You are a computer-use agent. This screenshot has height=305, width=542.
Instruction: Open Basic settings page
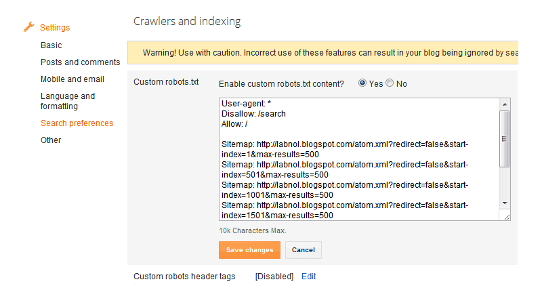tap(51, 45)
